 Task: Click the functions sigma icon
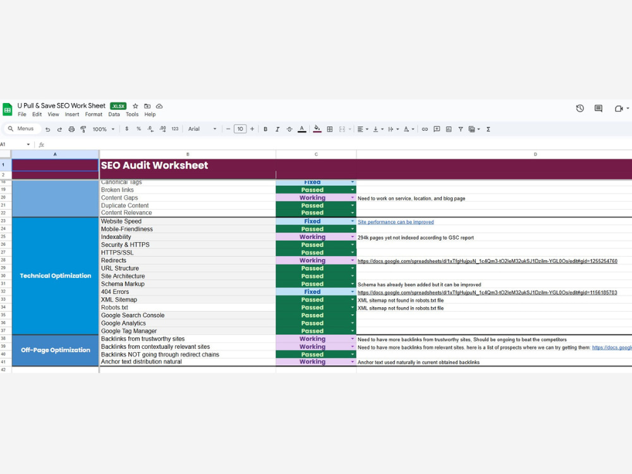pos(488,130)
